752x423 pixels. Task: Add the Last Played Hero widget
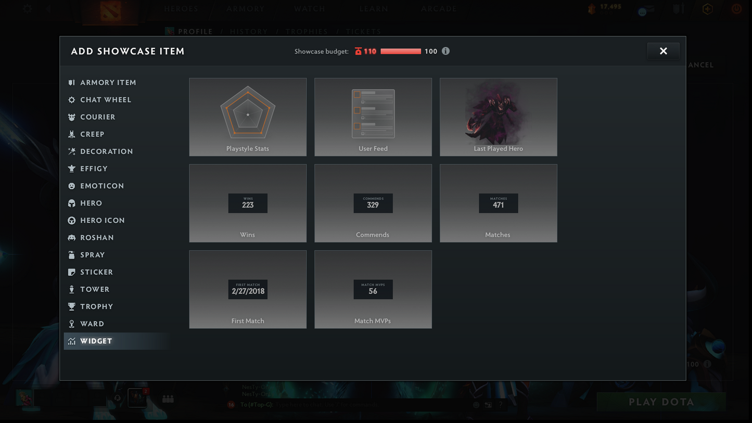point(499,117)
